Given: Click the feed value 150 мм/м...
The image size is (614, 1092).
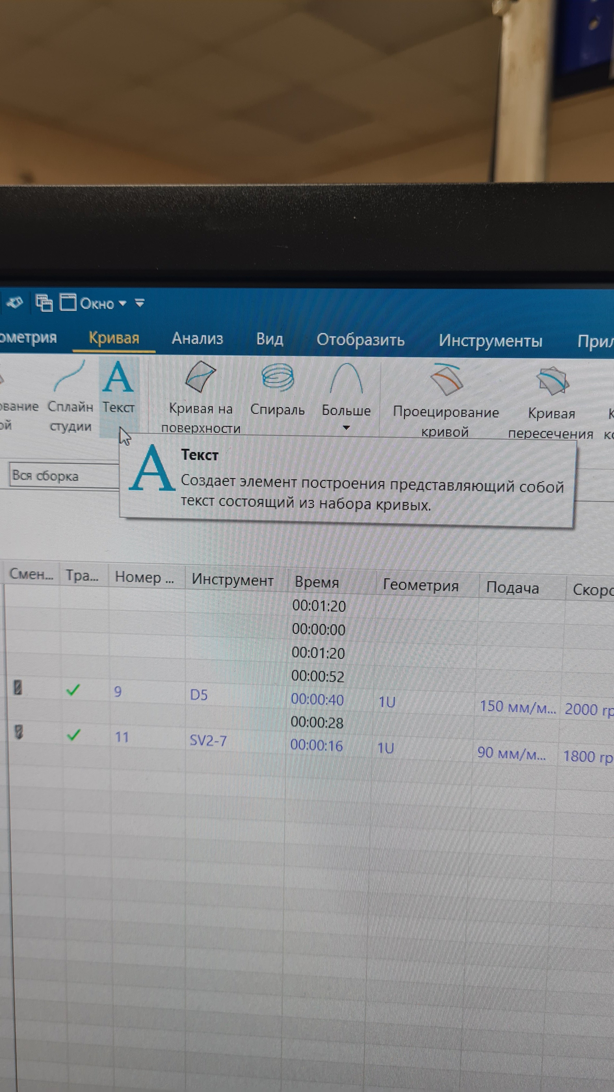Looking at the screenshot, I should click(518, 707).
